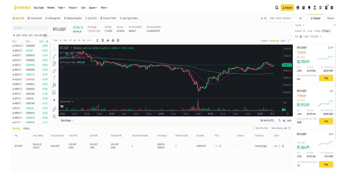Image resolution: width=344 pixels, height=180 pixels.
Task: End the running BTC/USDT grid
Action: pos(276,146)
